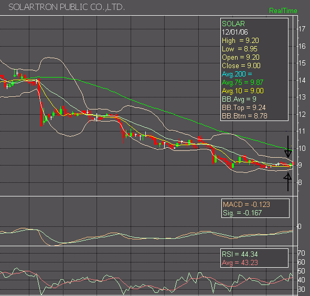
Task: Click the BB.Btm = 8.78 value
Action: coord(244,116)
